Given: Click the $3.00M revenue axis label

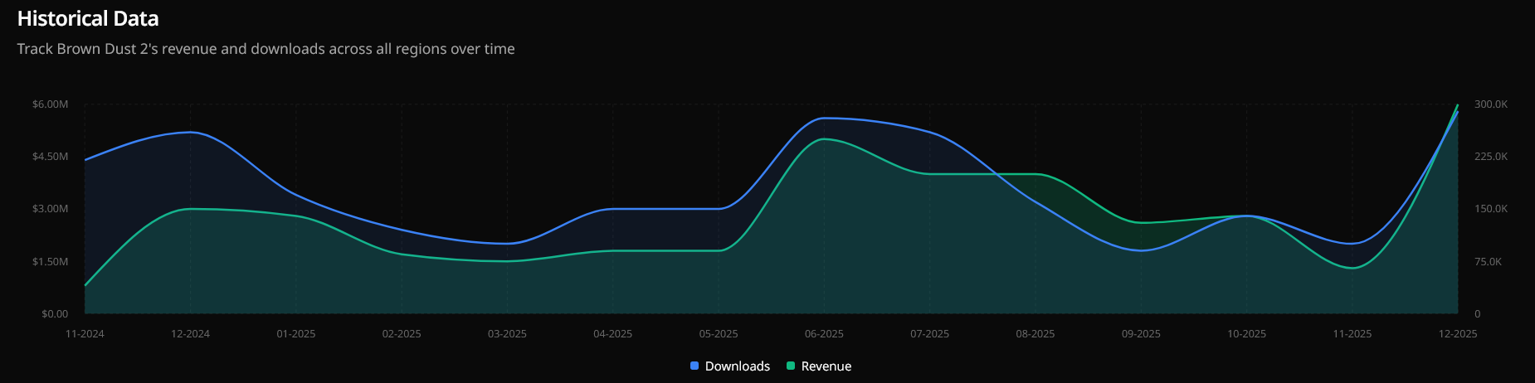Looking at the screenshot, I should coord(50,209).
